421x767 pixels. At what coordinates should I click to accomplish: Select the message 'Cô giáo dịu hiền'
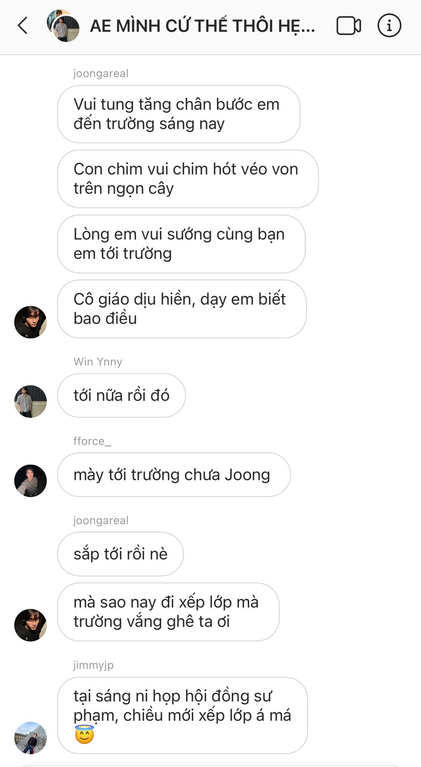tap(182, 309)
